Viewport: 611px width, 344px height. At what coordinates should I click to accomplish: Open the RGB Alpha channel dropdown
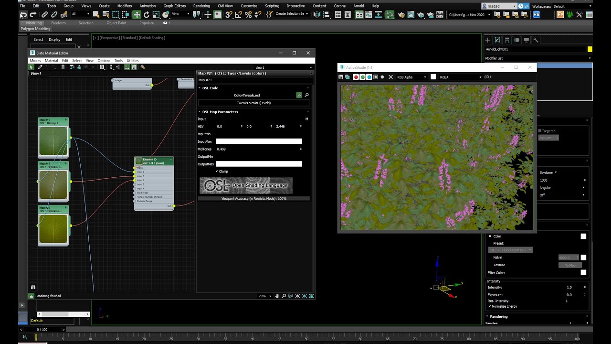411,77
